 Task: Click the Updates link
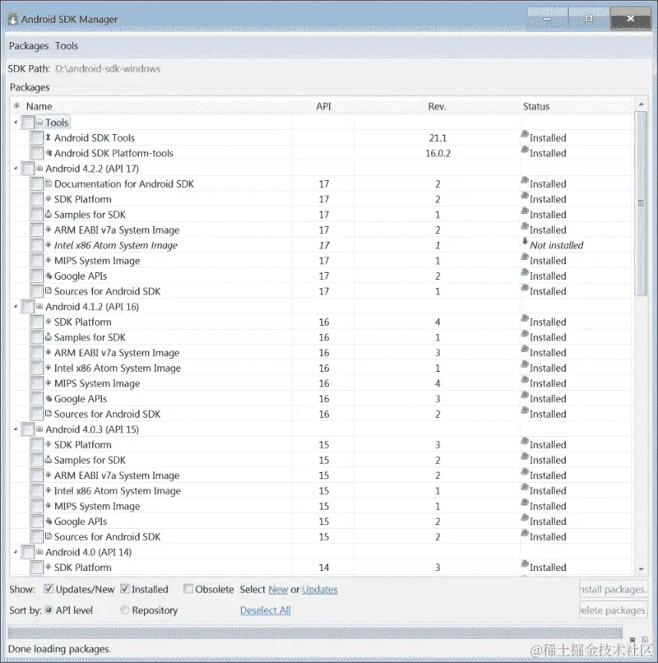pyautogui.click(x=320, y=590)
